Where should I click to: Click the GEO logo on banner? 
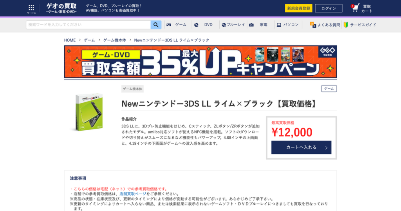[327, 51]
